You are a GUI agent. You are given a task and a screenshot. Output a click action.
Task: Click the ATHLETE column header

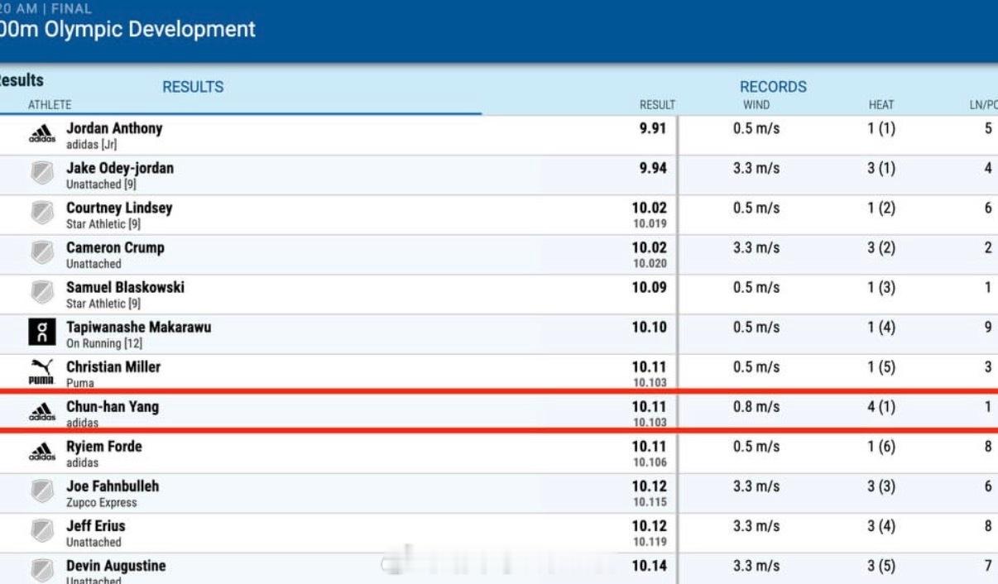tap(50, 105)
